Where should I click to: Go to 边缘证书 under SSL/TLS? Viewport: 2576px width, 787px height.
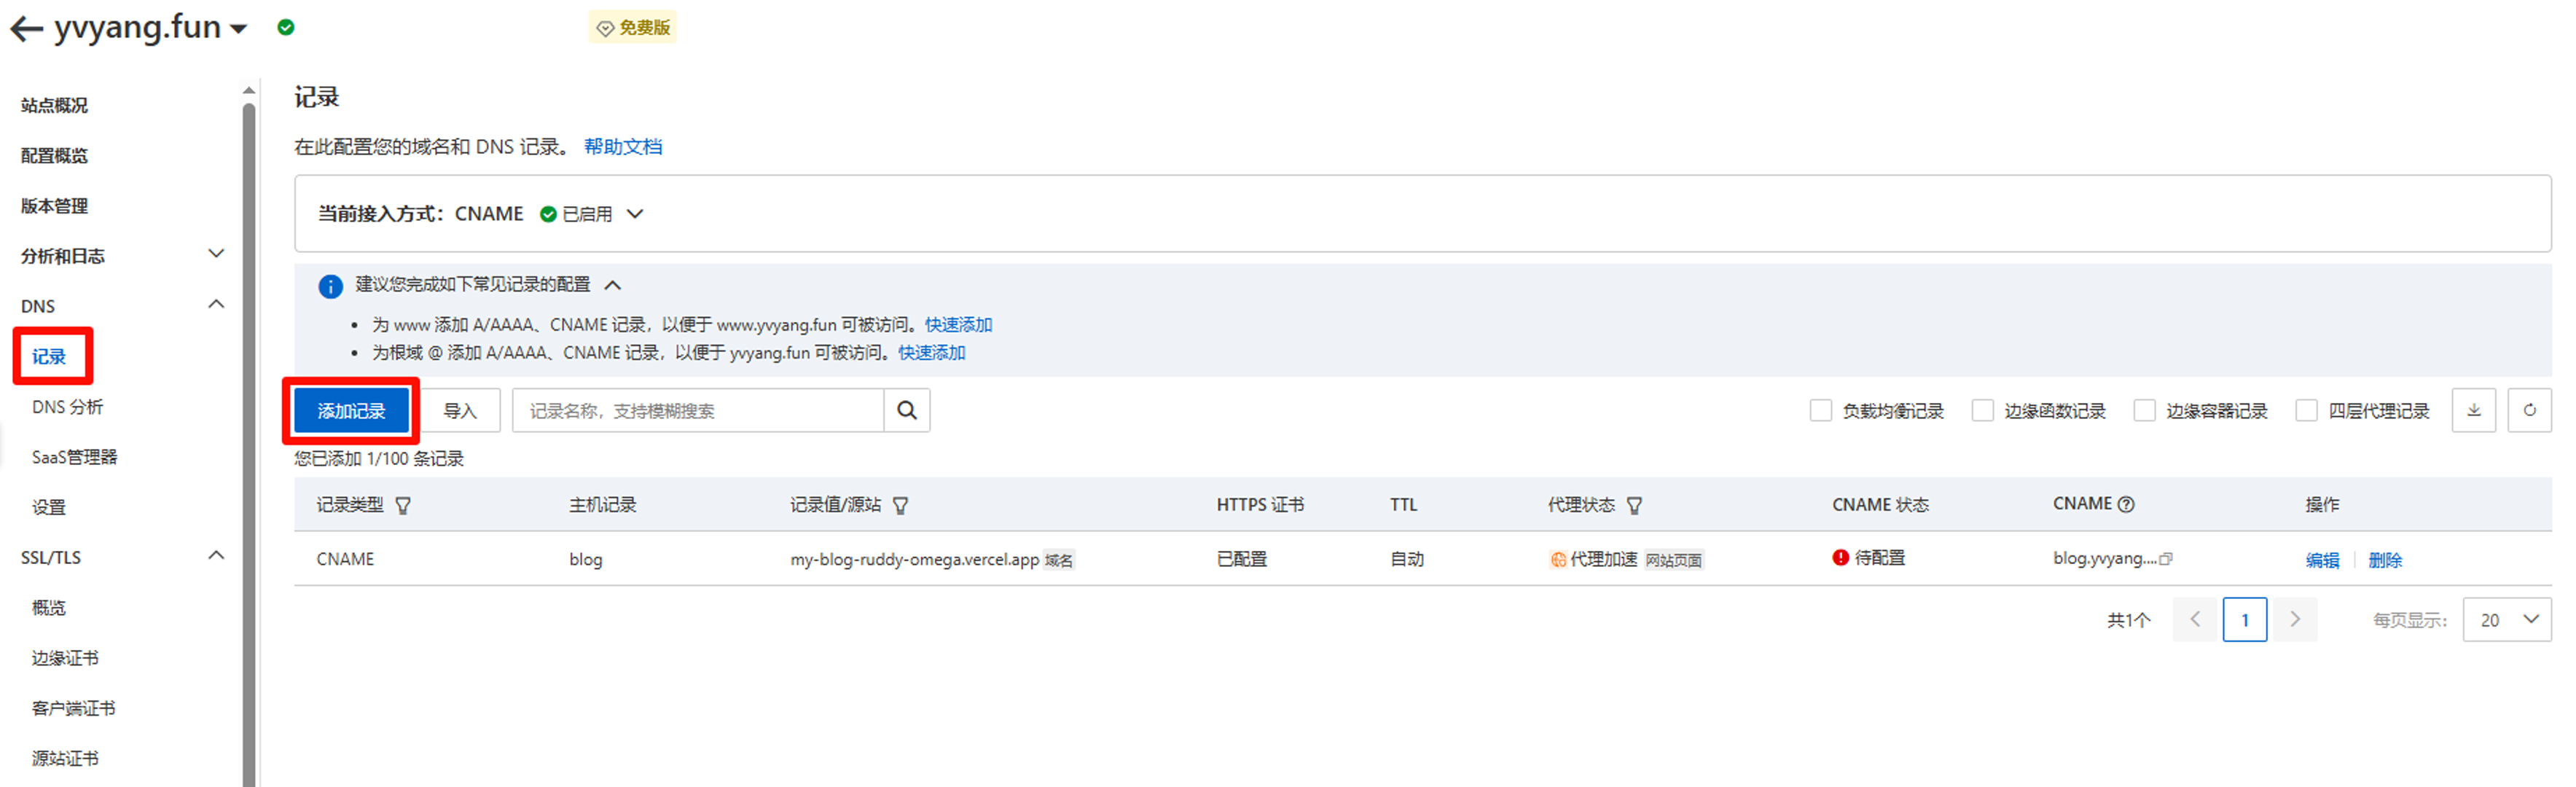pos(65,658)
